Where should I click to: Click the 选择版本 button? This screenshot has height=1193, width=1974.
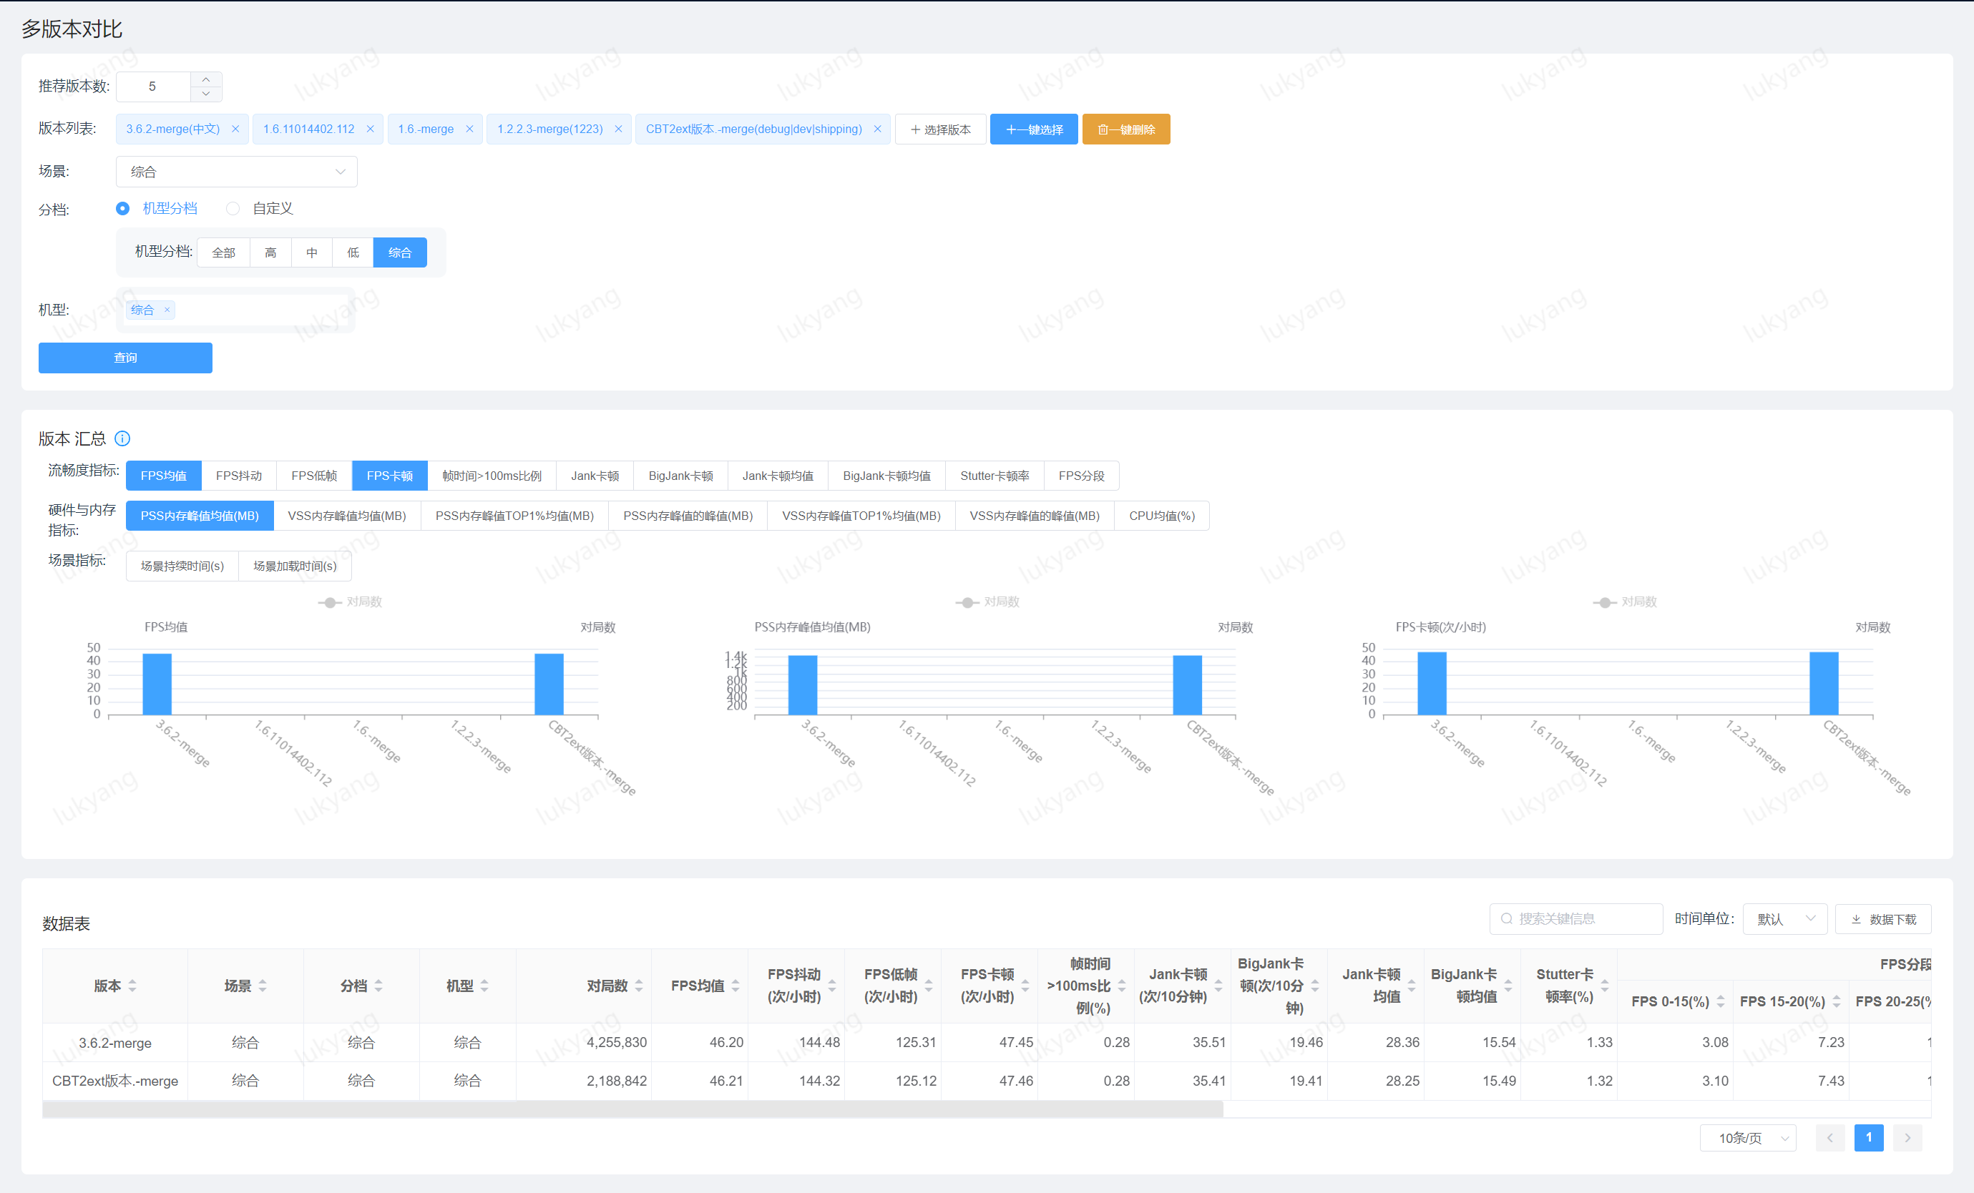pos(941,129)
